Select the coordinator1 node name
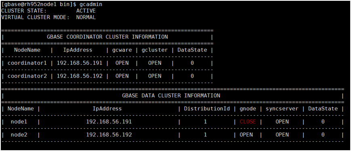The image size is (351, 151). (27, 63)
